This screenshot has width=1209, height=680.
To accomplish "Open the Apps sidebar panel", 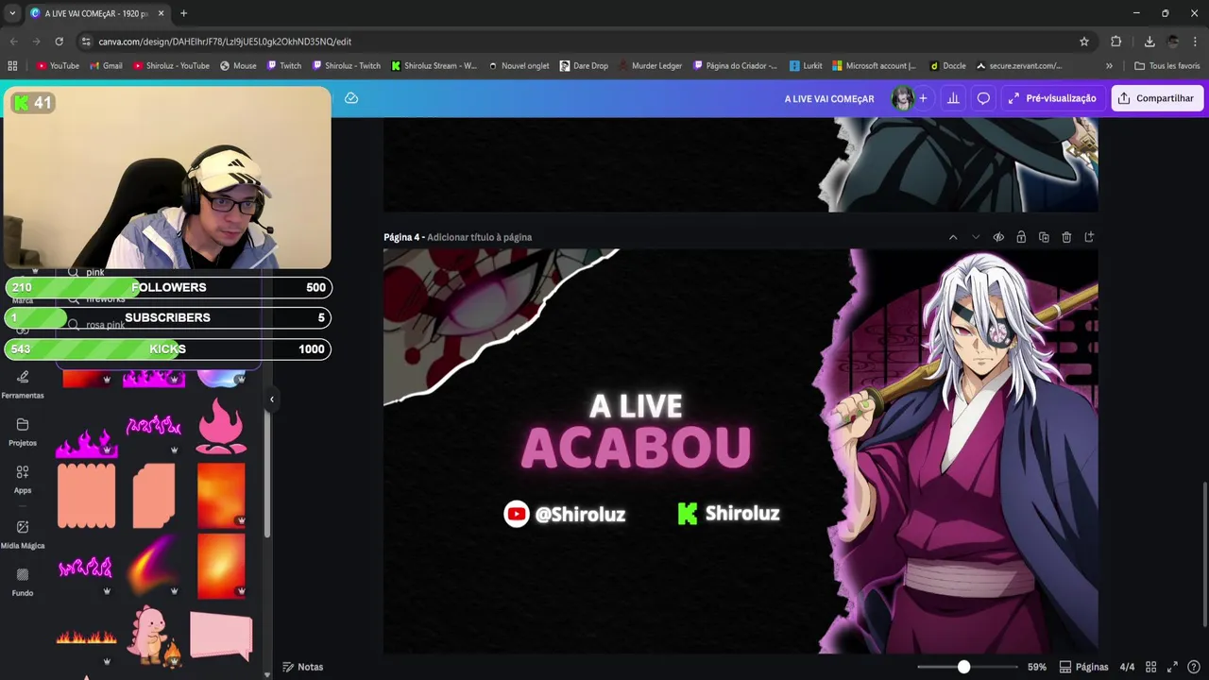I will 23,479.
